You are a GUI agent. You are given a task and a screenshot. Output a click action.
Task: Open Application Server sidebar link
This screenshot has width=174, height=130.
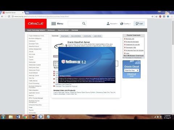[x=34, y=93]
